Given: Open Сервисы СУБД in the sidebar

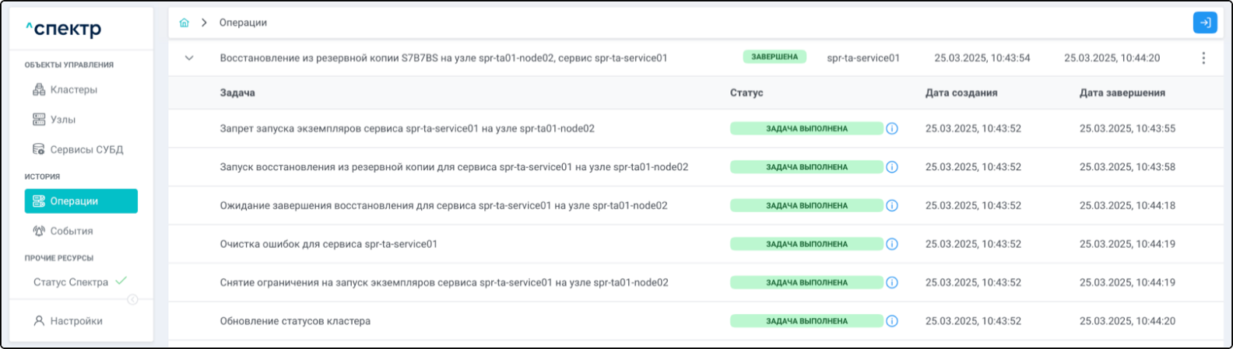Looking at the screenshot, I should click(x=86, y=149).
